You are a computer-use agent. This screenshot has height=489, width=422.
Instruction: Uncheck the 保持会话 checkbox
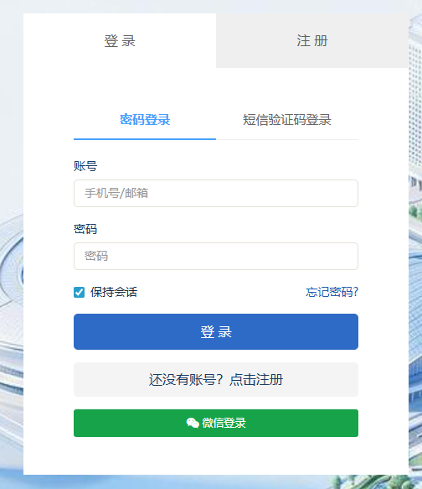pos(79,292)
